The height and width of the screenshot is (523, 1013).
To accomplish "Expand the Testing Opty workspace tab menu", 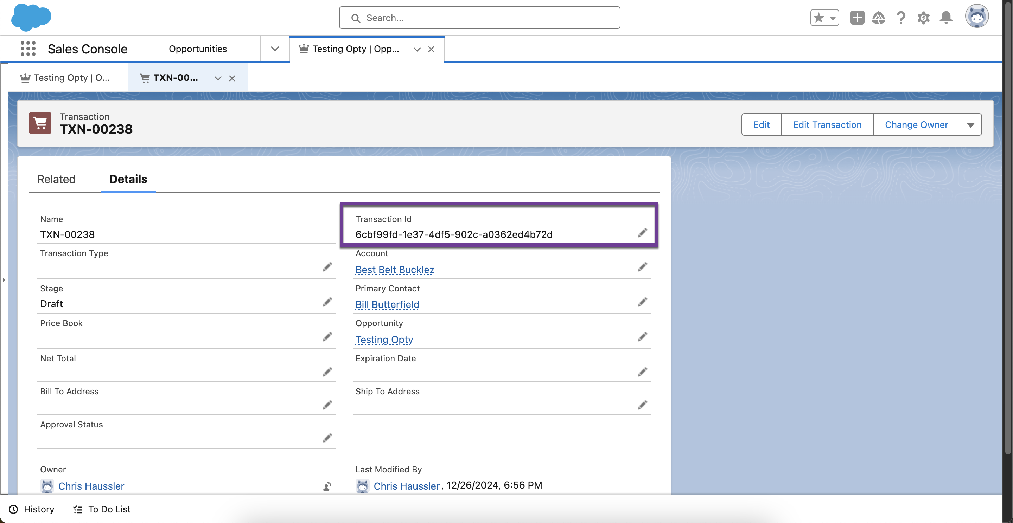I will [x=417, y=49].
